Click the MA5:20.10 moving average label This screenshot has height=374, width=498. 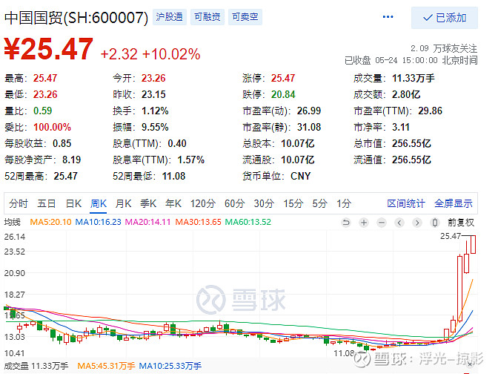pos(50,222)
